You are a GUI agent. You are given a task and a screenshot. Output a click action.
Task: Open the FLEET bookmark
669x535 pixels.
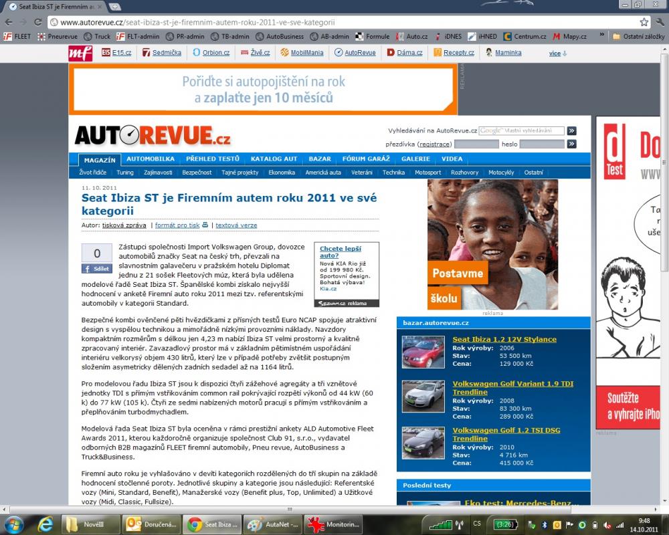tap(17, 37)
